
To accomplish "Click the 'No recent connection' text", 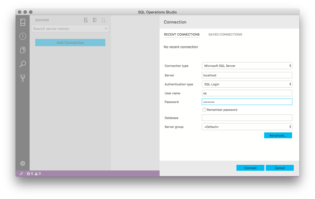I will click(x=181, y=47).
